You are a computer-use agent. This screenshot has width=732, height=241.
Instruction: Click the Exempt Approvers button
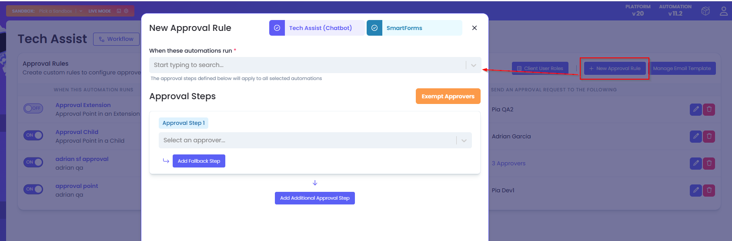[x=448, y=97]
